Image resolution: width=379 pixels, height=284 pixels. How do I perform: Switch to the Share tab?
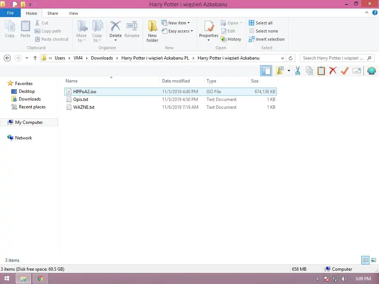(x=53, y=13)
